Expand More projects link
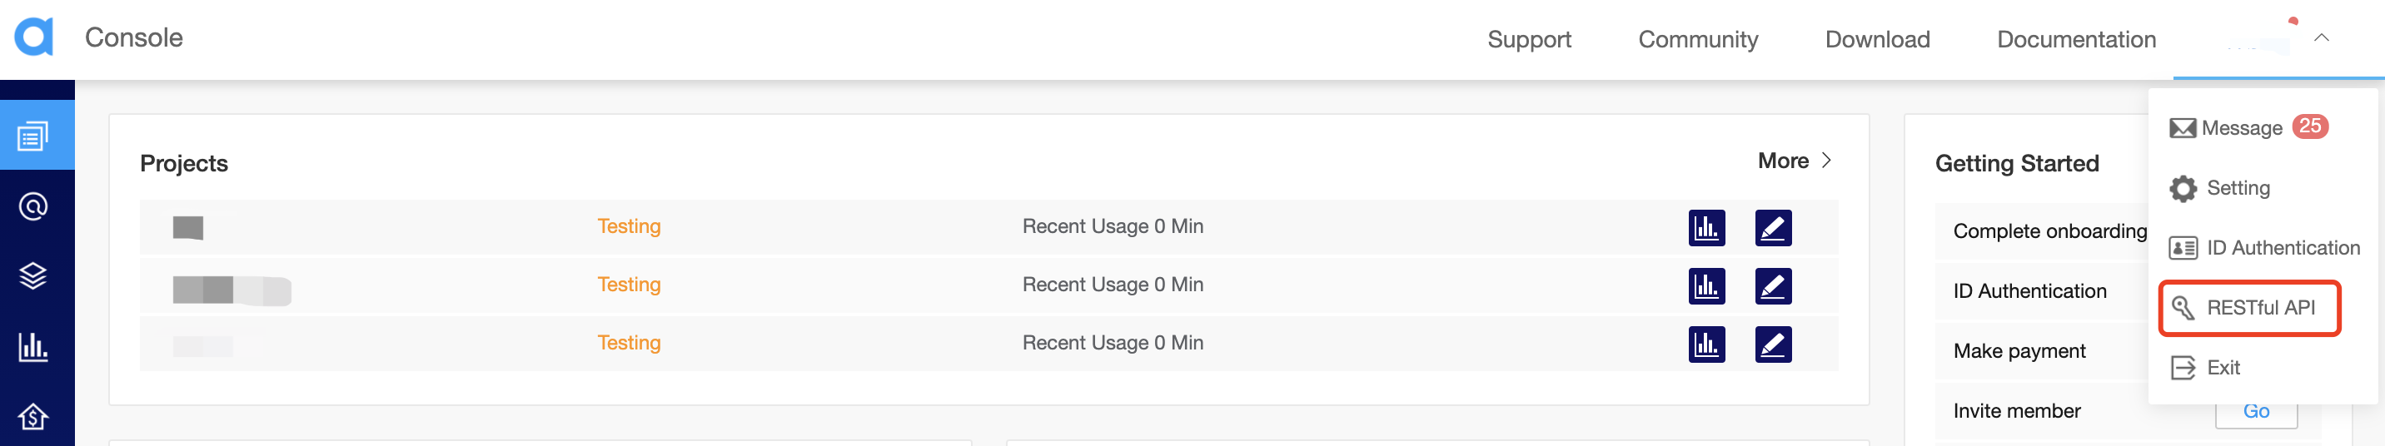The width and height of the screenshot is (2385, 446). click(x=1795, y=161)
